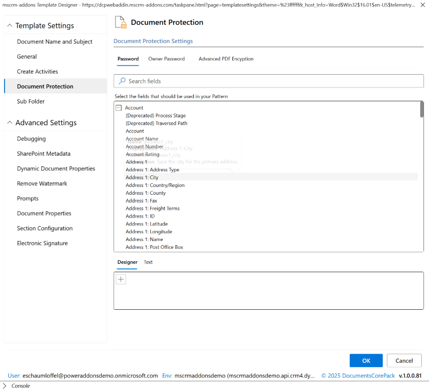Collapse the Account tree node

(x=119, y=108)
